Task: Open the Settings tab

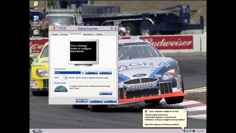Action: click(99, 34)
